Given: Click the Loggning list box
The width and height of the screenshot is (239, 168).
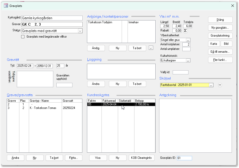Looking at the screenshot, I should point(121,72).
